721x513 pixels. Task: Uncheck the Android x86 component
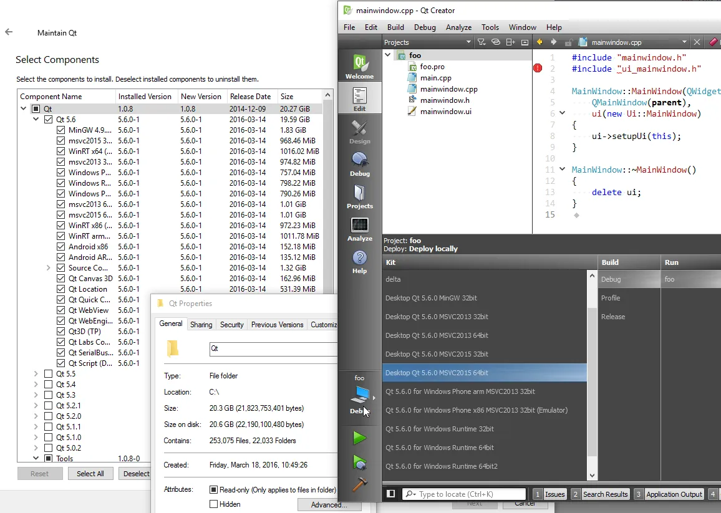point(60,246)
